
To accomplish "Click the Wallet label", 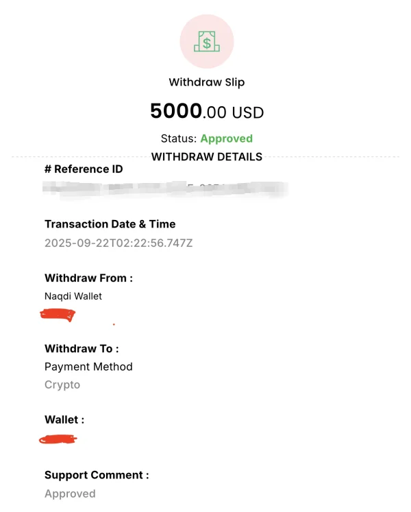I will [x=64, y=419].
